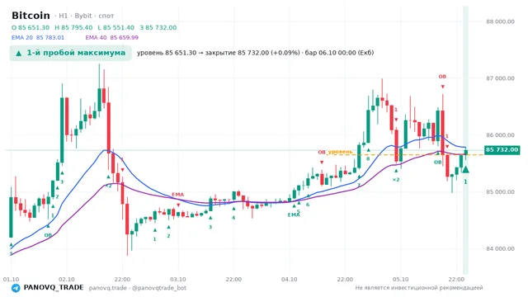This screenshot has width=528, height=297.
Task: Click the large green signal triangle marker
Action: pos(465,169)
